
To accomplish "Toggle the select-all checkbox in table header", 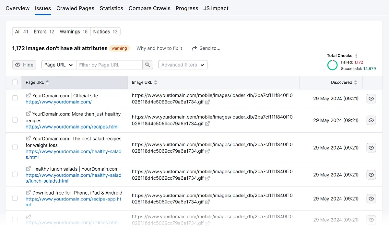I will (15, 82).
